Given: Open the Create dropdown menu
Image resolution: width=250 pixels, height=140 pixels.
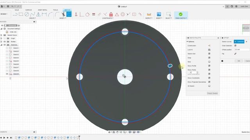Looking at the screenshot, I should [32, 18].
